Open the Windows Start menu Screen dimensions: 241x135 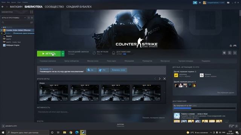tap(3, 132)
